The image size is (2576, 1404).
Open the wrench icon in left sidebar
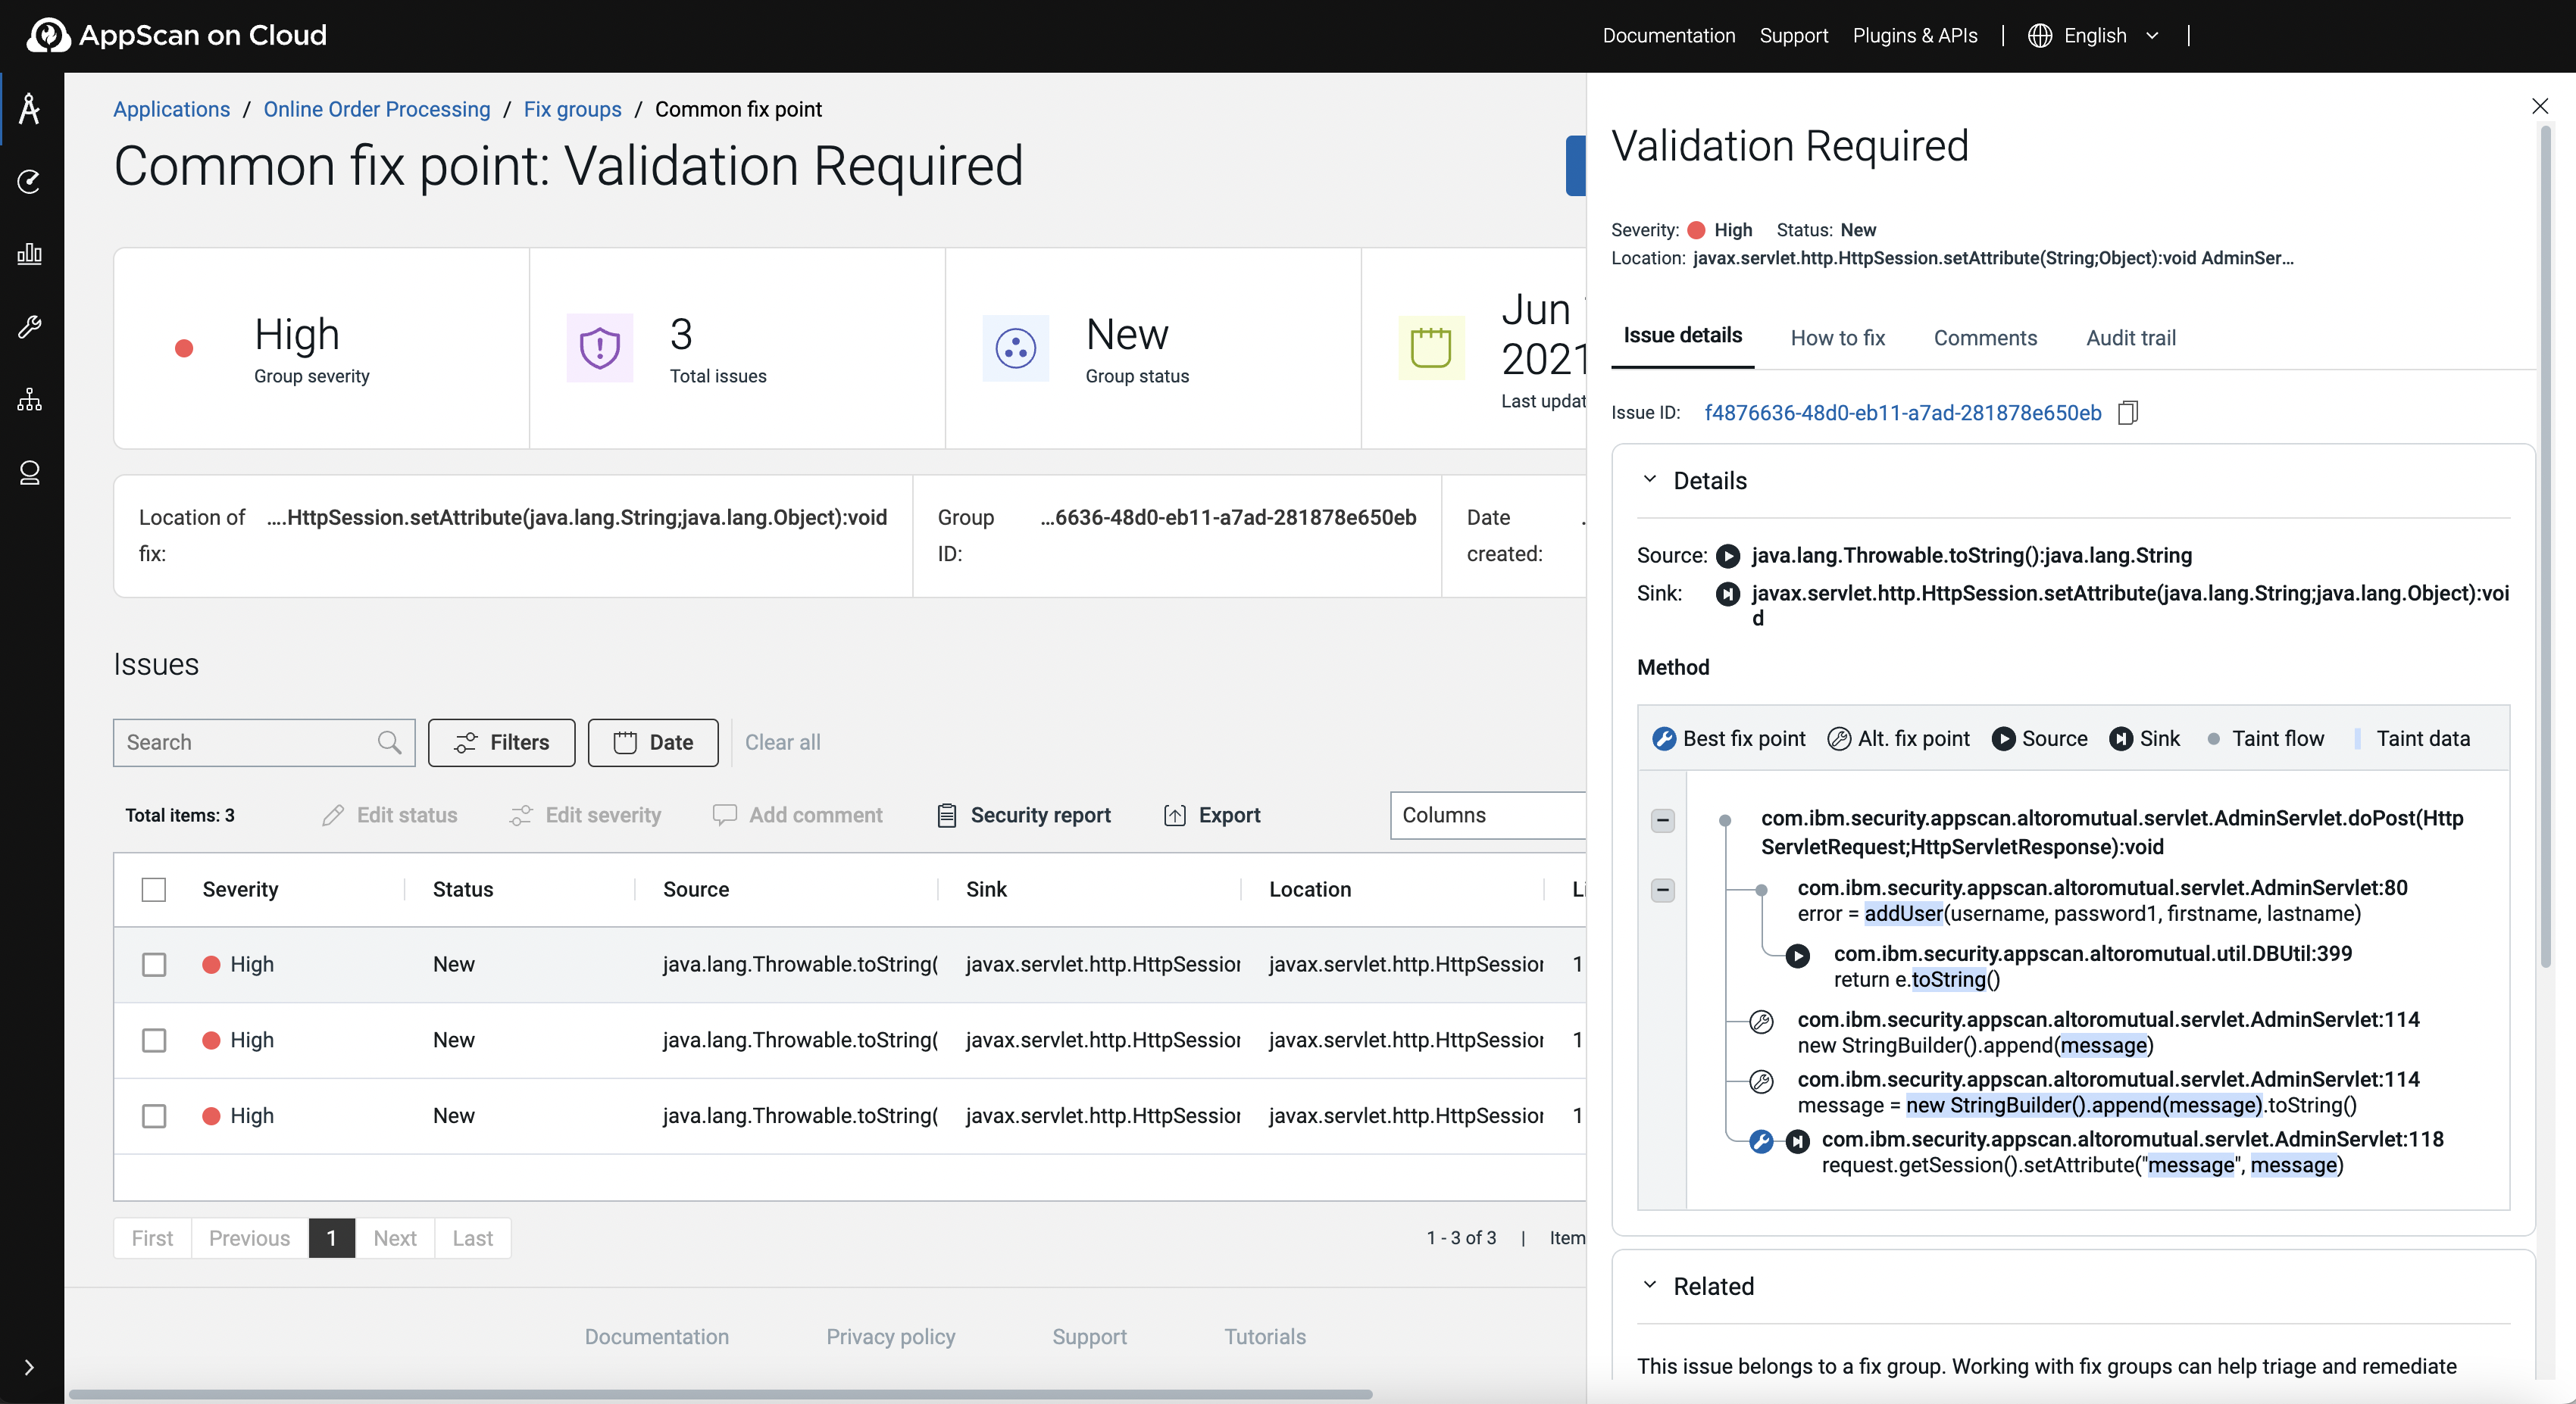point(30,327)
